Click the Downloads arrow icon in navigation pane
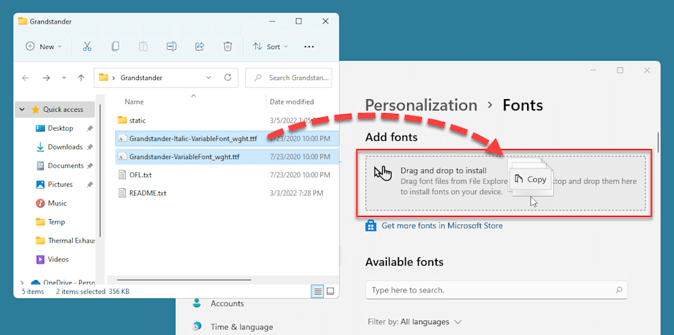Image resolution: width=674 pixels, height=335 pixels. point(40,147)
